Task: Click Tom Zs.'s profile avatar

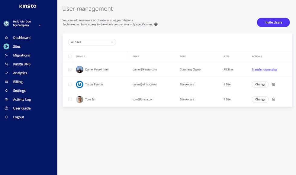Action: 79,99
